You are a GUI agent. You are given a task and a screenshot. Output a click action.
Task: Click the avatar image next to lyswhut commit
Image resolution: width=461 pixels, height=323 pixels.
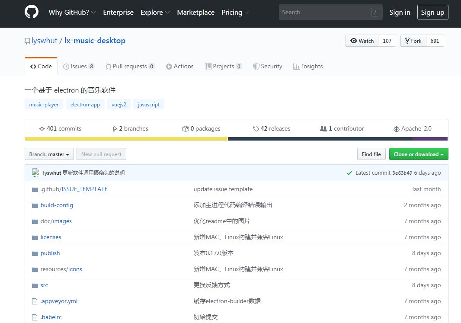coord(35,173)
